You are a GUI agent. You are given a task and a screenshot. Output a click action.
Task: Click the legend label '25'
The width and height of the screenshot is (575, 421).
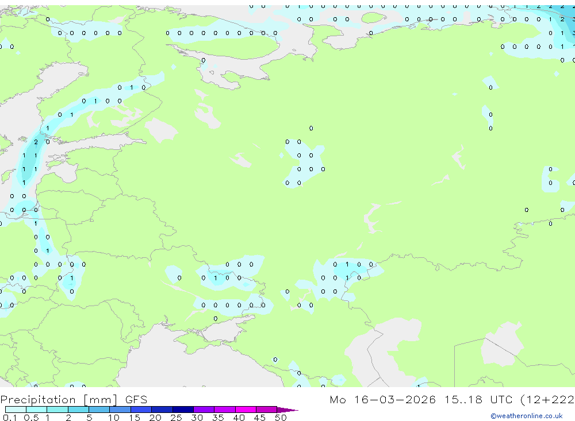(176, 418)
